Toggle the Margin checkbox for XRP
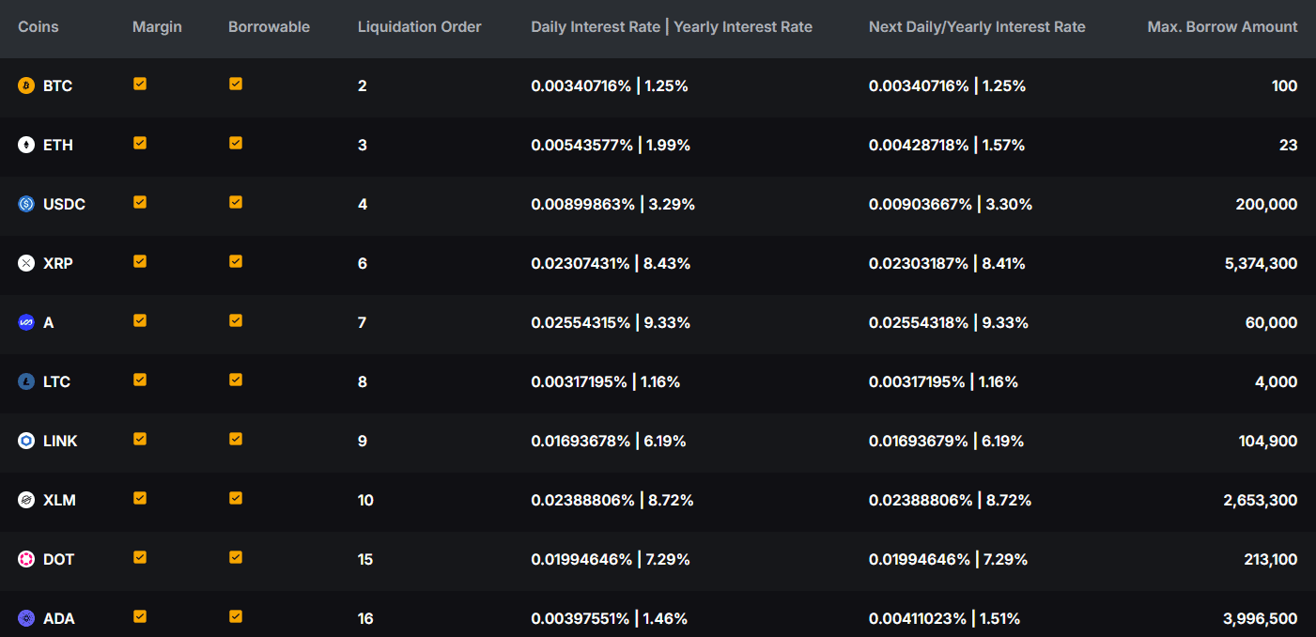 (140, 261)
